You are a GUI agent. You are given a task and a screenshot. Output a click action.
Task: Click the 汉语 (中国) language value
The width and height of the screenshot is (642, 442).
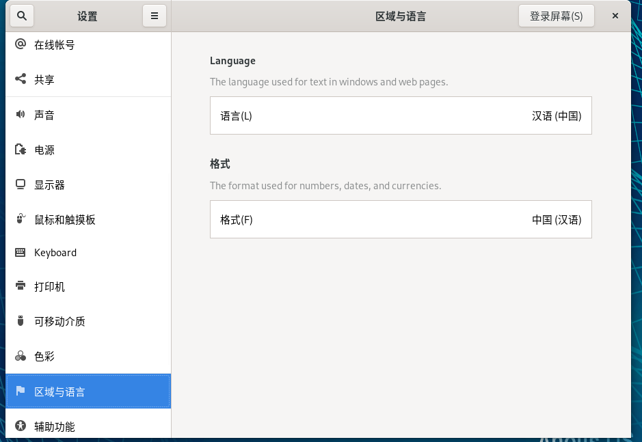click(x=557, y=116)
